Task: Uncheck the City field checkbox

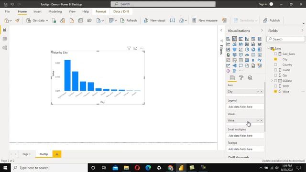Action: (x=275, y=59)
